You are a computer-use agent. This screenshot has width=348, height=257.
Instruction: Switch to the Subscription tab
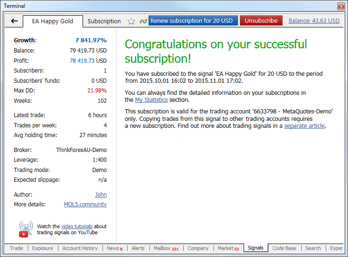tap(104, 21)
